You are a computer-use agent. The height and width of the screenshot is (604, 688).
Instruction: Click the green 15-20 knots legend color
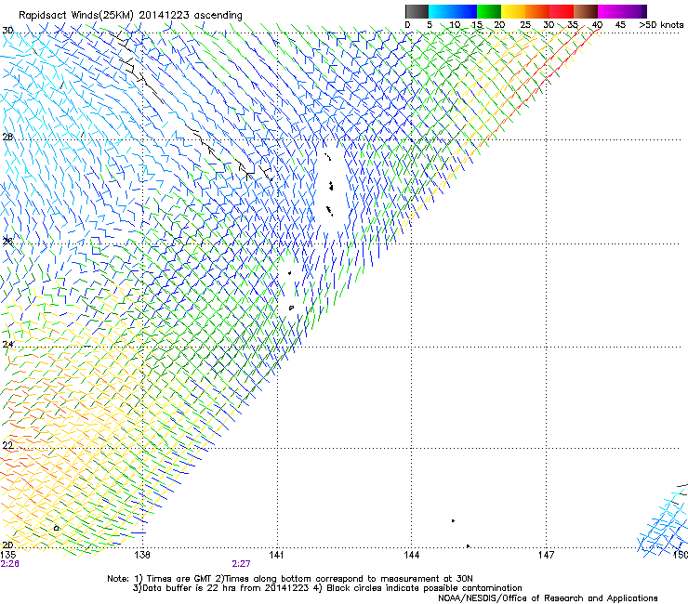[x=489, y=11]
